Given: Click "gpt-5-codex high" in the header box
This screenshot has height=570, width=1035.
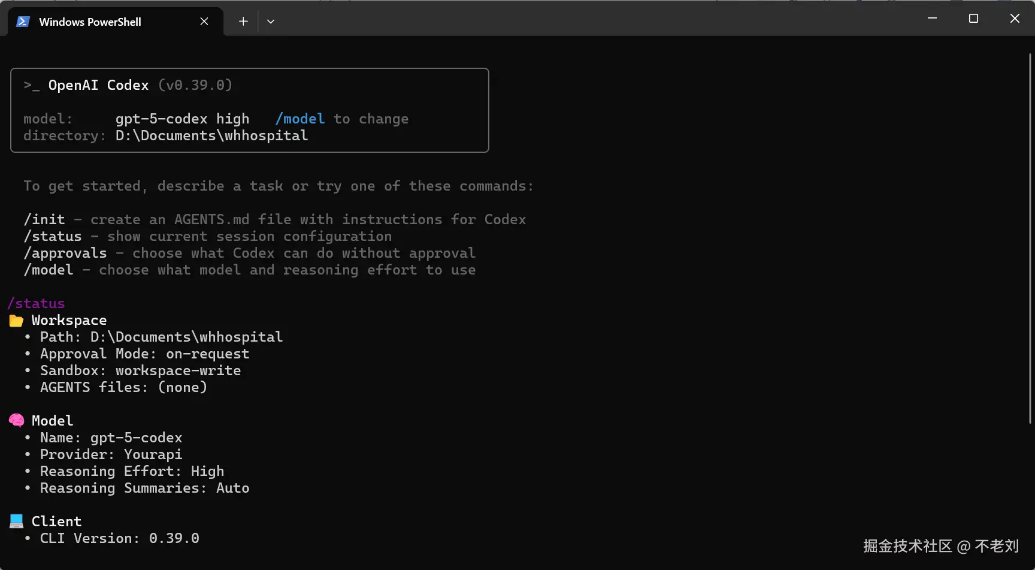Looking at the screenshot, I should point(182,119).
